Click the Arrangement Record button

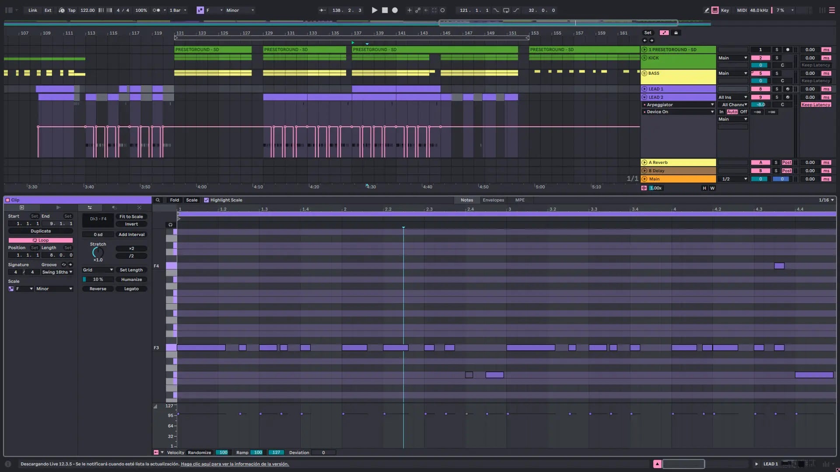point(395,10)
